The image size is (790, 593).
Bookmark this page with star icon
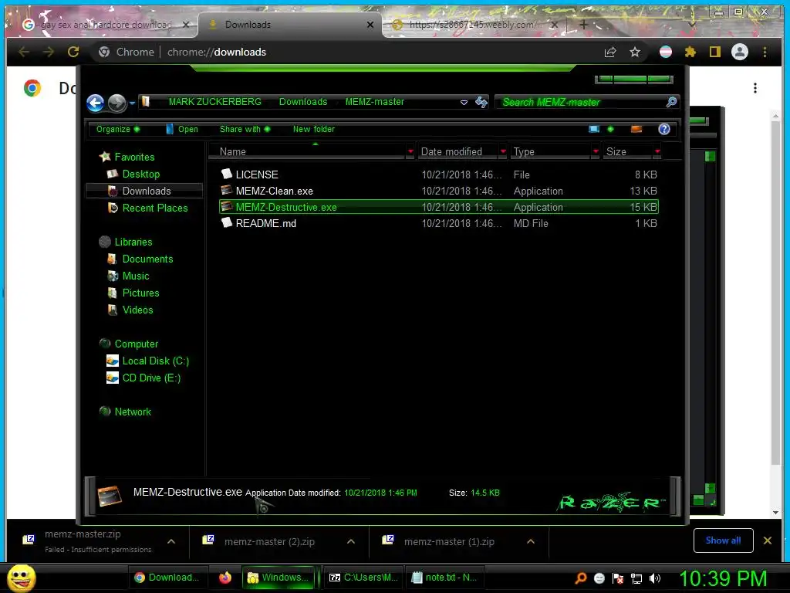click(635, 52)
